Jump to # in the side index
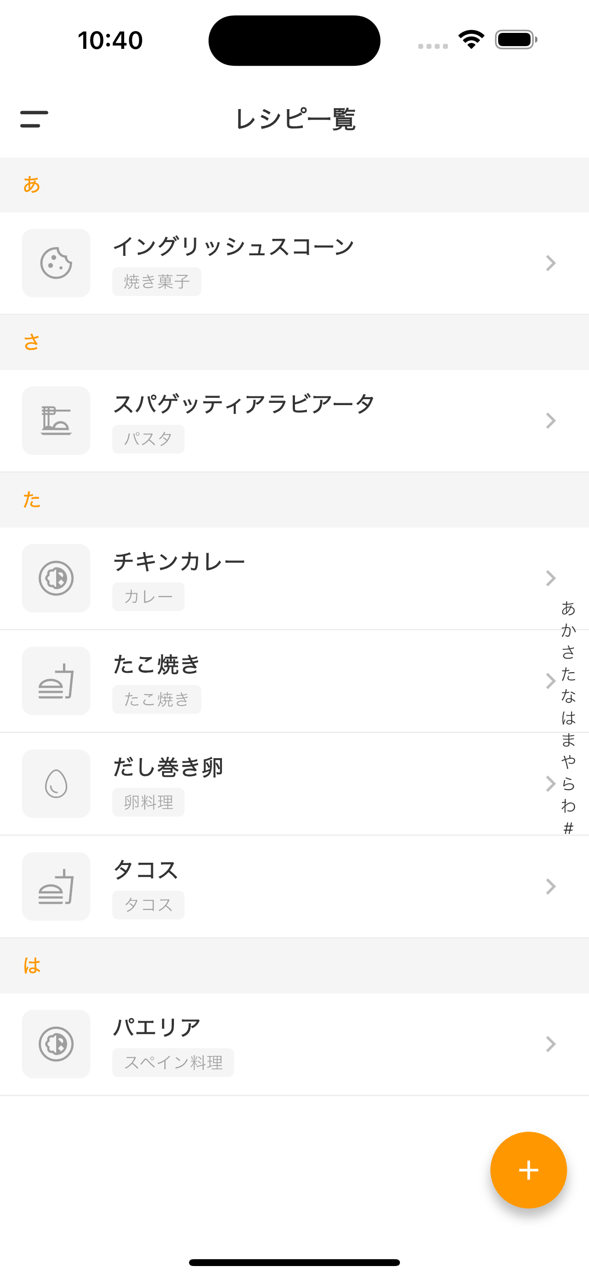589x1277 pixels. pyautogui.click(x=568, y=828)
